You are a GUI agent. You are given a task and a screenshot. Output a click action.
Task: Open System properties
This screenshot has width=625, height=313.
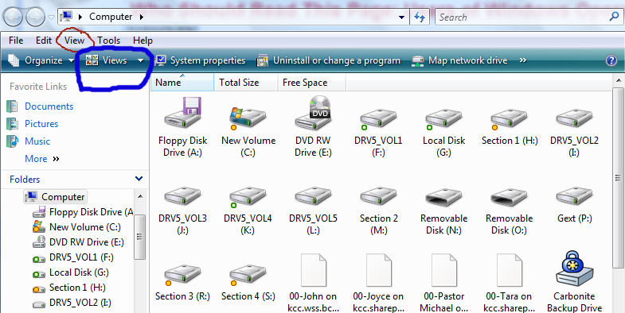(x=201, y=60)
